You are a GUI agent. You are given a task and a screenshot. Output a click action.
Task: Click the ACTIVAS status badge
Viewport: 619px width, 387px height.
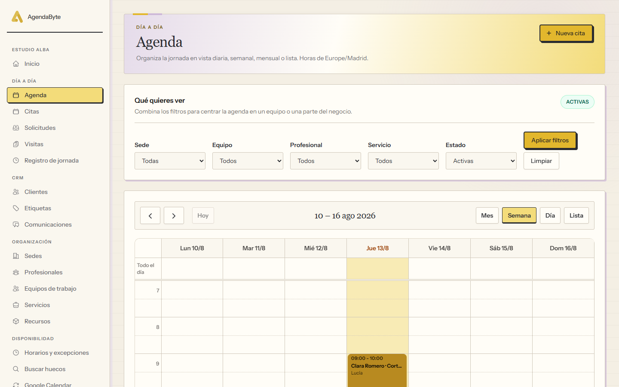click(x=577, y=102)
